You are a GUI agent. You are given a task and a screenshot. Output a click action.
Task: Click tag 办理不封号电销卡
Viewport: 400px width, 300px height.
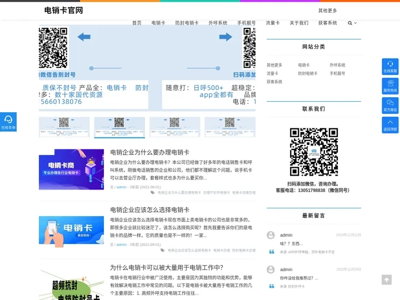[x=216, y=193]
